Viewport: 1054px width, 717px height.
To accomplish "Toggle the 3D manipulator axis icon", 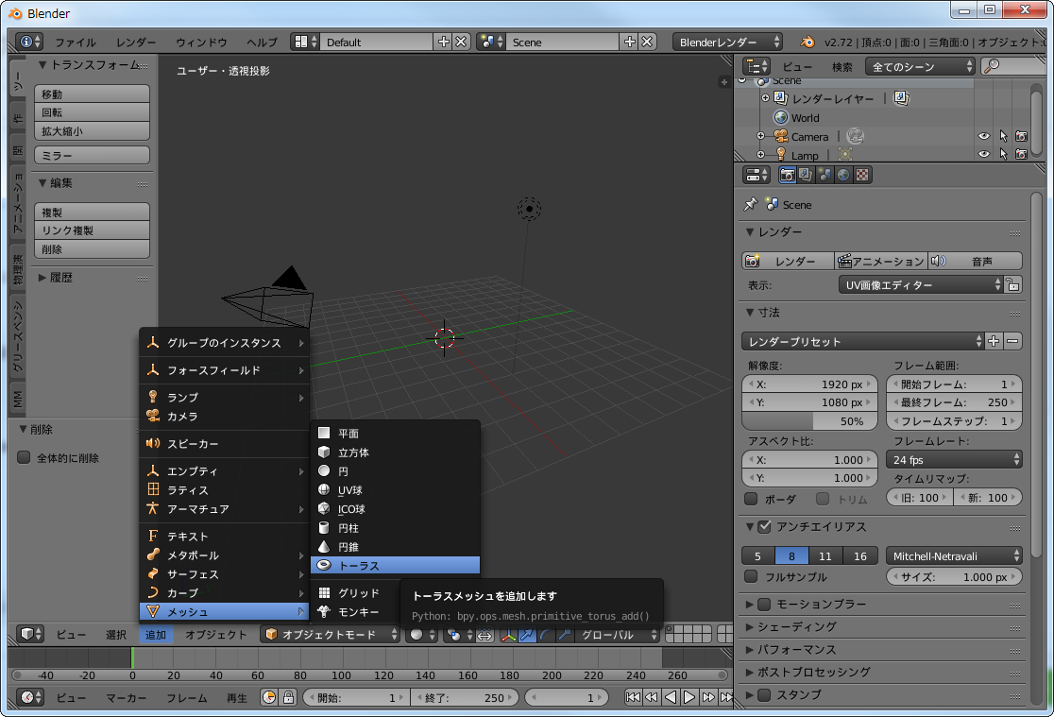I will pos(509,634).
